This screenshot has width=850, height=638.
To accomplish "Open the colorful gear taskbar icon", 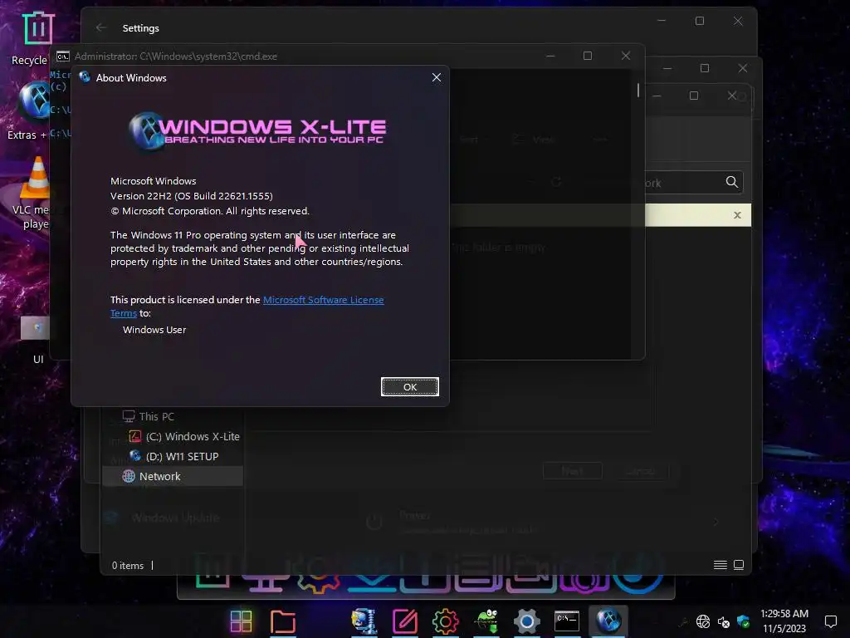I will [445, 621].
